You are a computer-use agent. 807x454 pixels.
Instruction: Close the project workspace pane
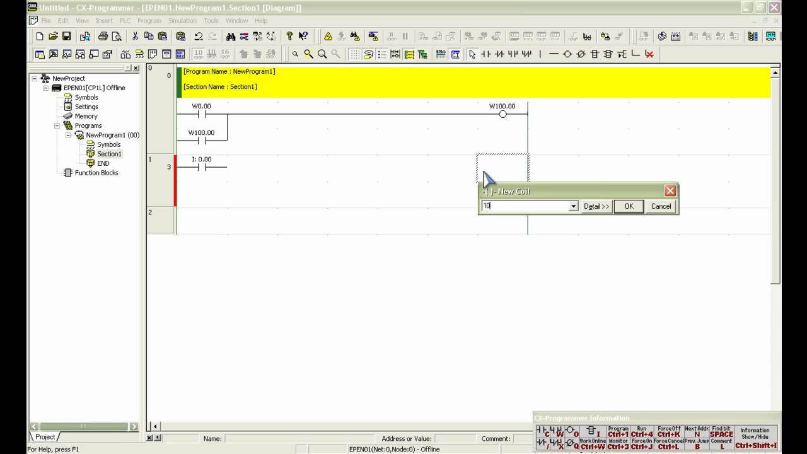pos(136,68)
